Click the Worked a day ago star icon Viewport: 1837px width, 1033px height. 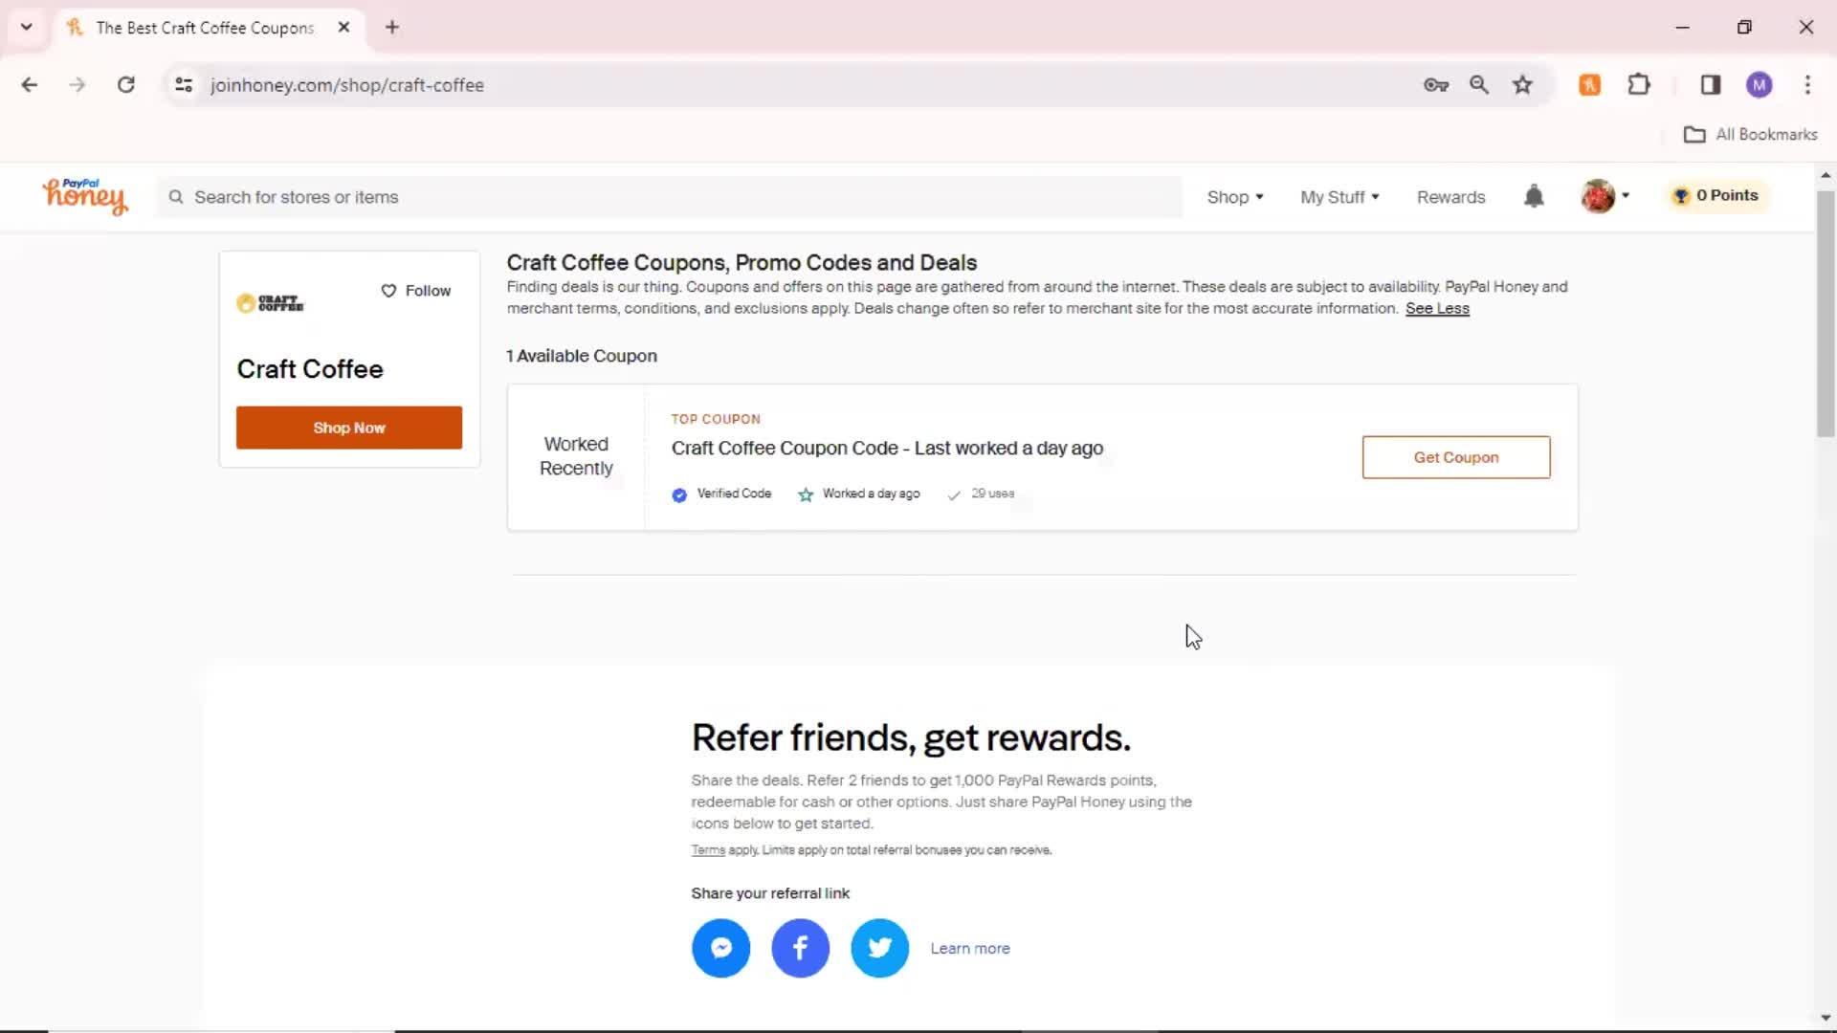pyautogui.click(x=806, y=495)
